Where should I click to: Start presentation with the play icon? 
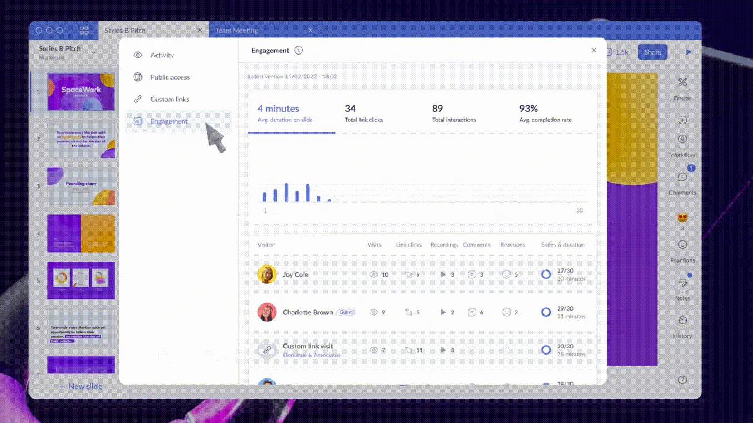tap(688, 52)
